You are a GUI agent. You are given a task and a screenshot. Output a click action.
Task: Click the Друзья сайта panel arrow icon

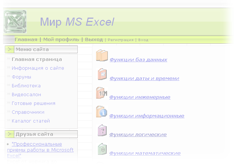[10, 134]
